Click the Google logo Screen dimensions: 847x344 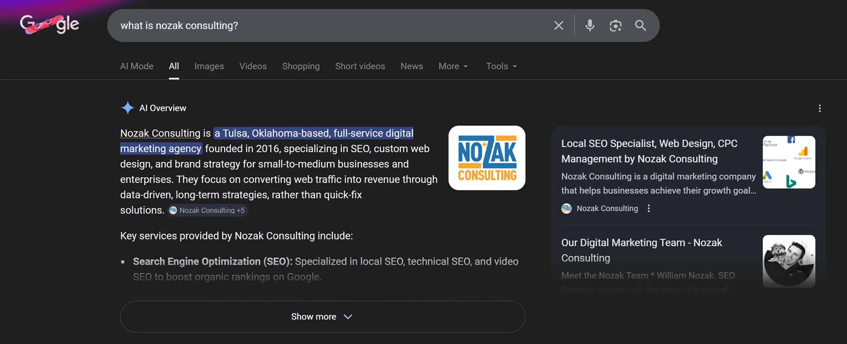tap(49, 24)
